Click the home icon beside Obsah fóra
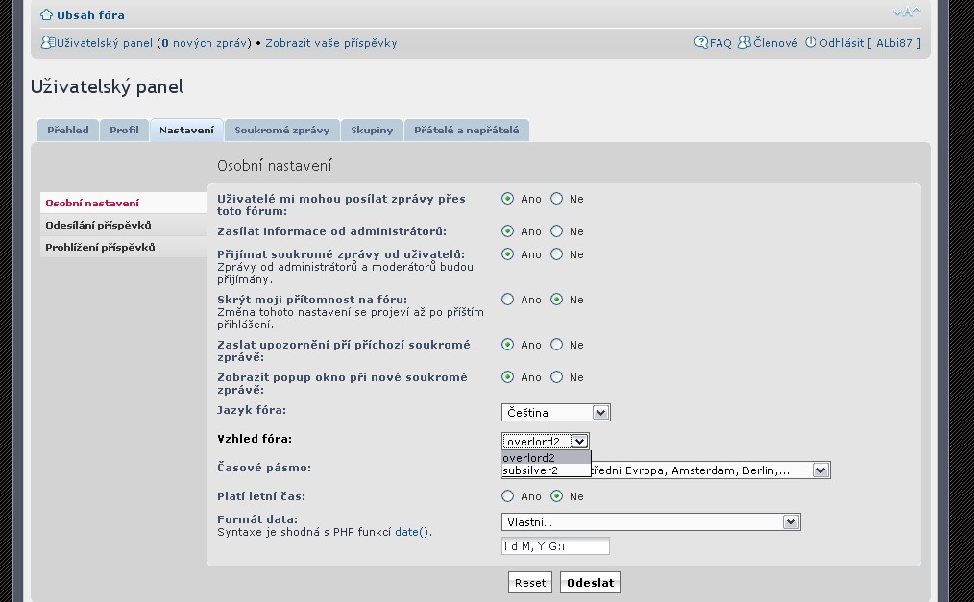This screenshot has height=602, width=974. [46, 15]
